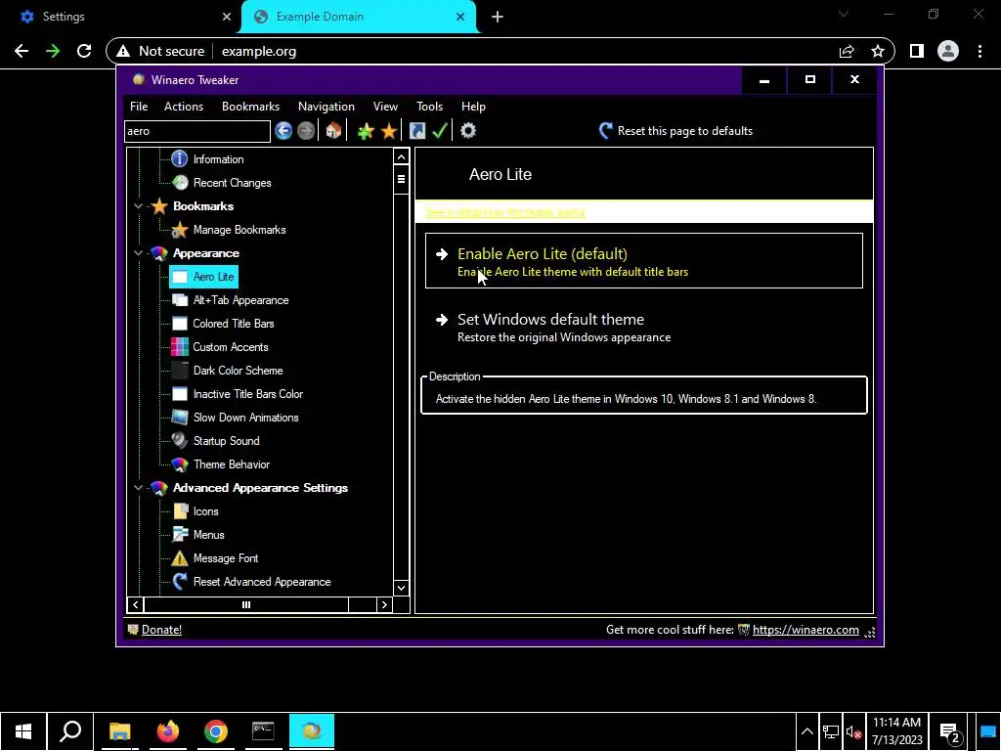Open the Actions menu
The image size is (1001, 751).
coord(184,107)
